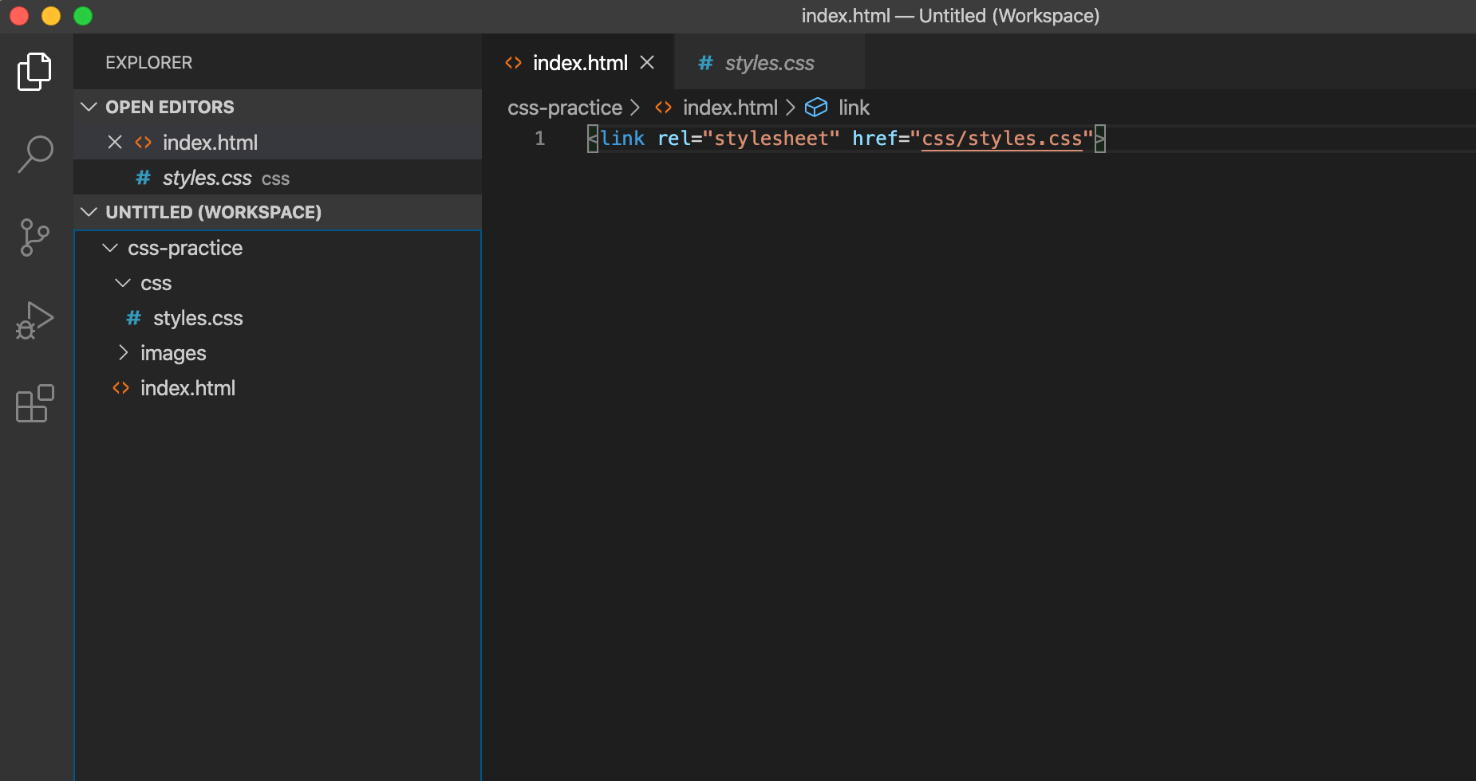The image size is (1476, 781).
Task: Click the HTML file icon beside index.html in tree
Action: point(120,388)
